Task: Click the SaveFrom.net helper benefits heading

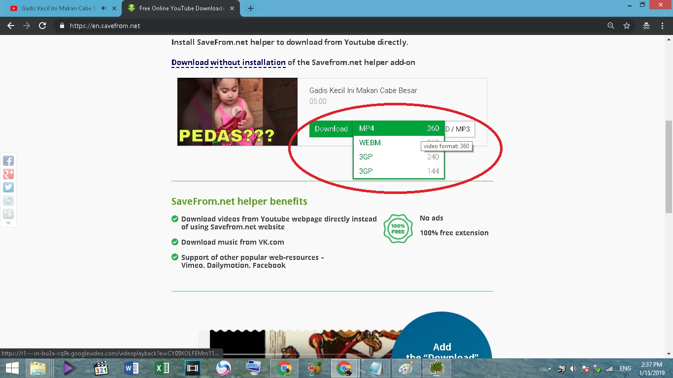Action: pyautogui.click(x=239, y=201)
